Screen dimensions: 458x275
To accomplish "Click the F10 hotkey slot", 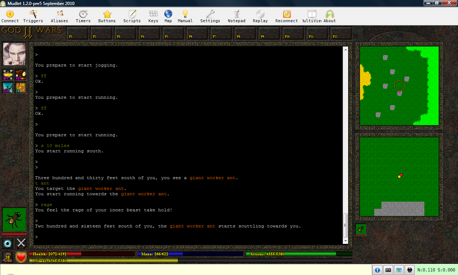I will [x=293, y=33].
